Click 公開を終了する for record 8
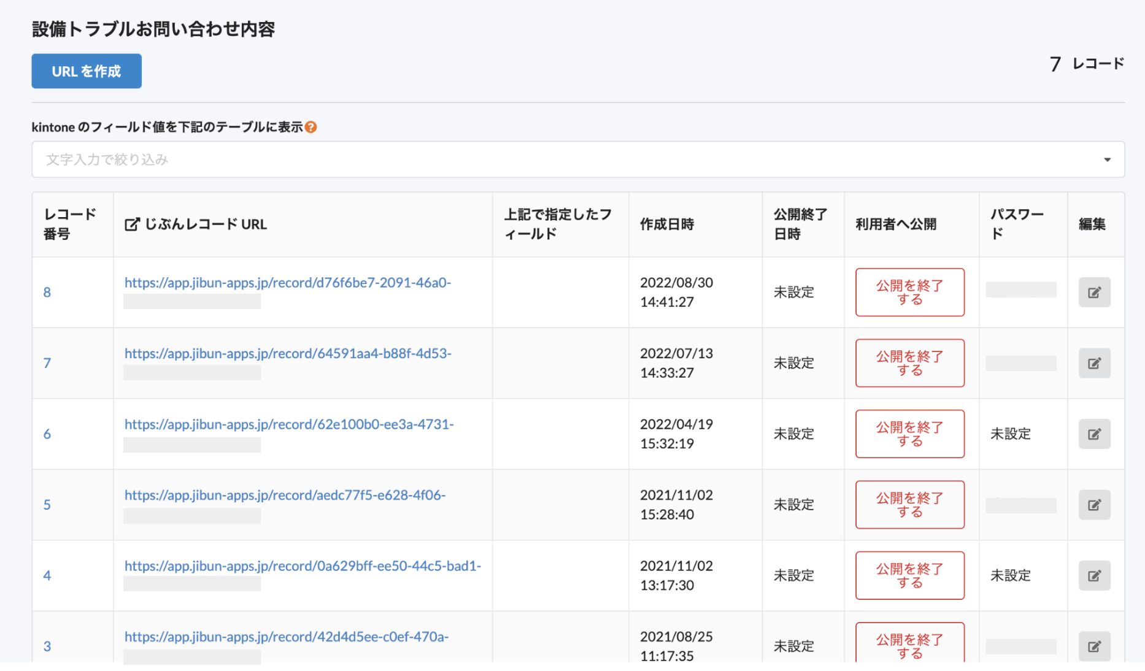 click(909, 293)
